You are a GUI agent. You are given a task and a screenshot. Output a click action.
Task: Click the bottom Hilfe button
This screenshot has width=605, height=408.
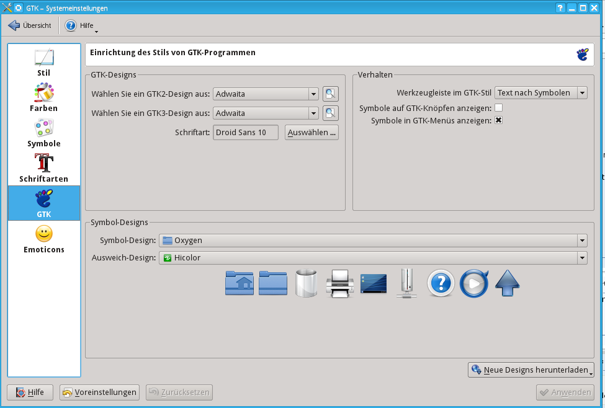pyautogui.click(x=30, y=392)
